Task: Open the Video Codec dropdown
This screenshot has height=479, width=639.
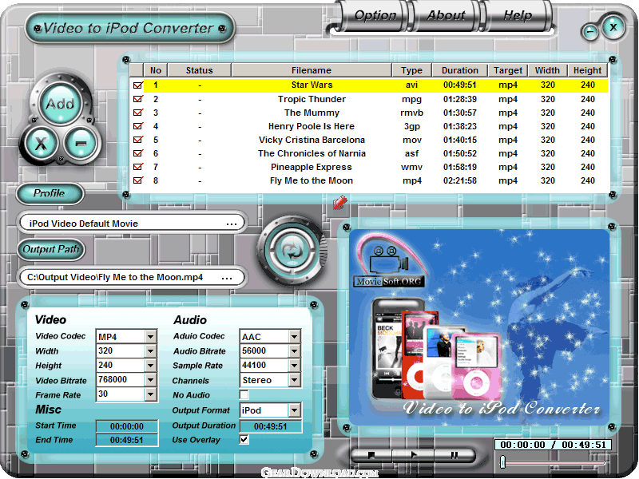Action: (x=150, y=336)
